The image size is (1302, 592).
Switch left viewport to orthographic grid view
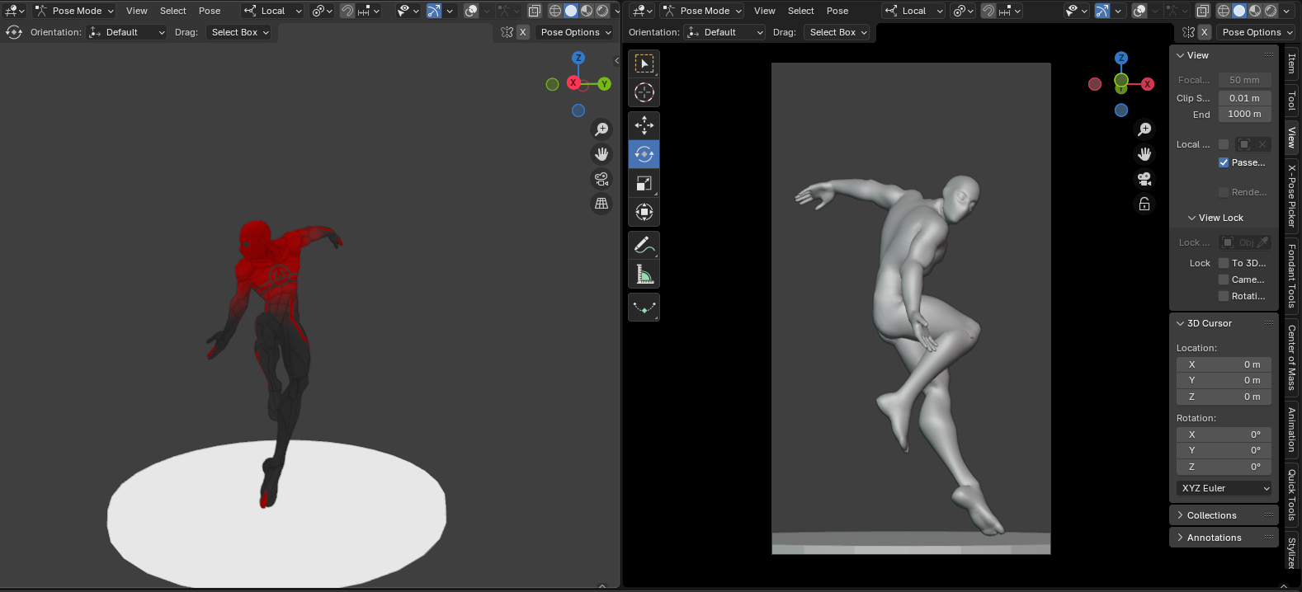coord(601,204)
